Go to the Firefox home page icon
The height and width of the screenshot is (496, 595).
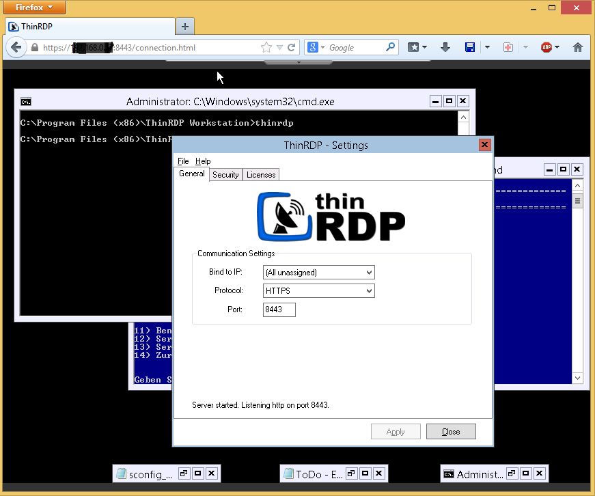[577, 47]
